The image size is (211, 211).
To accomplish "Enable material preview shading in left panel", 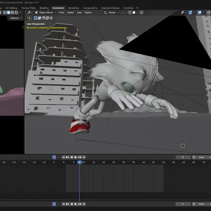I will [x=12, y=12].
